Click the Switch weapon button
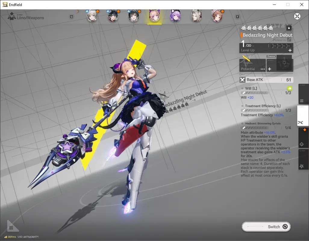The image size is (309, 241). 266,227
